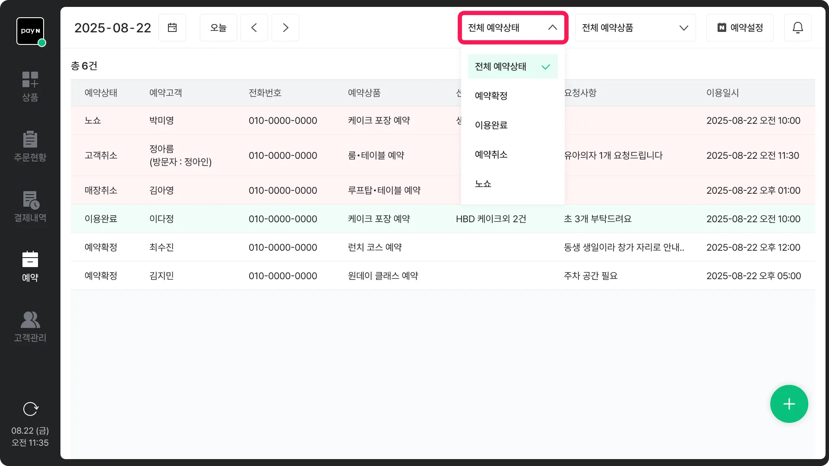Open 상품 in the sidebar
Viewport: 829px width, 466px height.
coord(30,86)
